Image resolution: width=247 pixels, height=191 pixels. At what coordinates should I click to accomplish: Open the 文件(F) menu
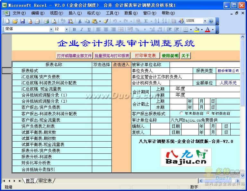coord(19,13)
